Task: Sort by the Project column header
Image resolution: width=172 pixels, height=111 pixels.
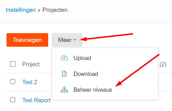Action: [31, 64]
